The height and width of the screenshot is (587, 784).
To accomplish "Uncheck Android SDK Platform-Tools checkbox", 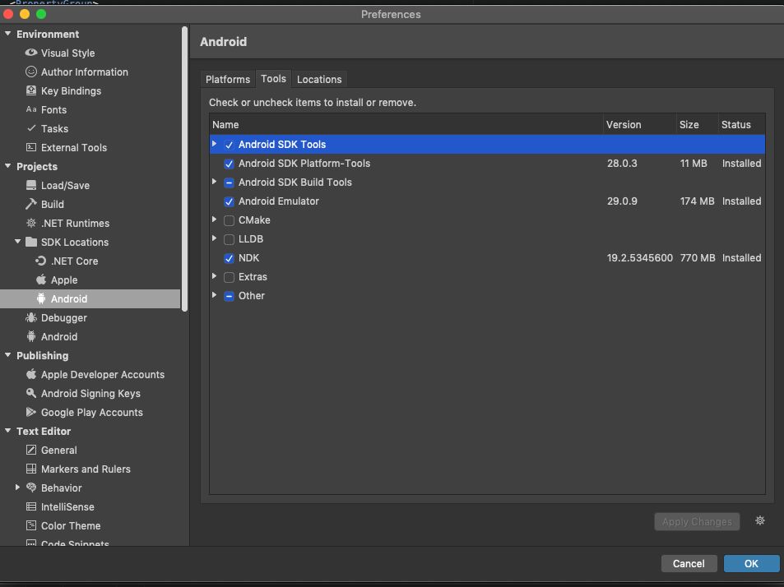I will tap(229, 164).
